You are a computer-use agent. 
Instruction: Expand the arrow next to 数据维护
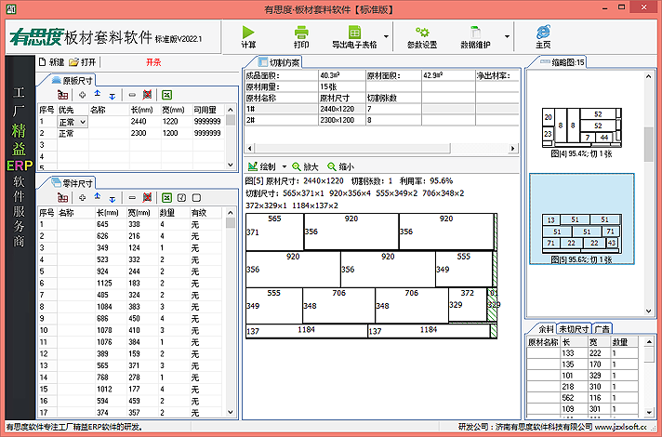507,36
